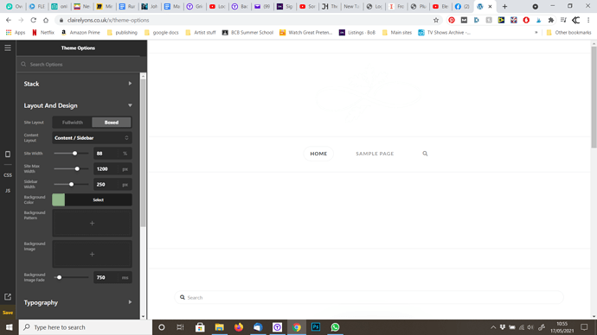Open the Amazon Prime bookmark

pos(80,33)
